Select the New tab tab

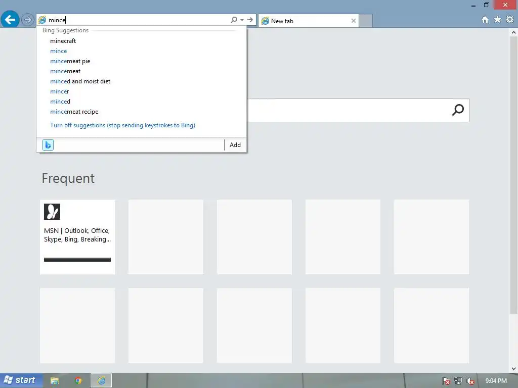(308, 21)
